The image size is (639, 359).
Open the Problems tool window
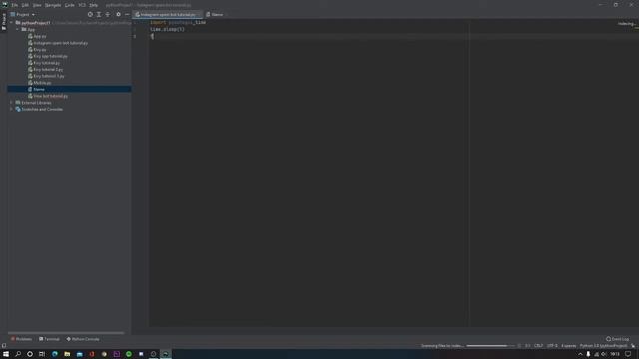click(21, 339)
